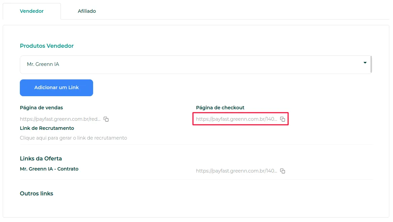Copy the Mr. Greenn IA - Contrato offer link
The image size is (393, 222).
(x=283, y=171)
